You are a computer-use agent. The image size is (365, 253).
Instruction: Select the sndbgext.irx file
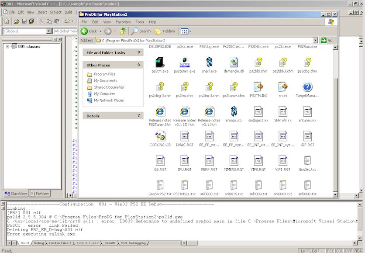pos(258,111)
